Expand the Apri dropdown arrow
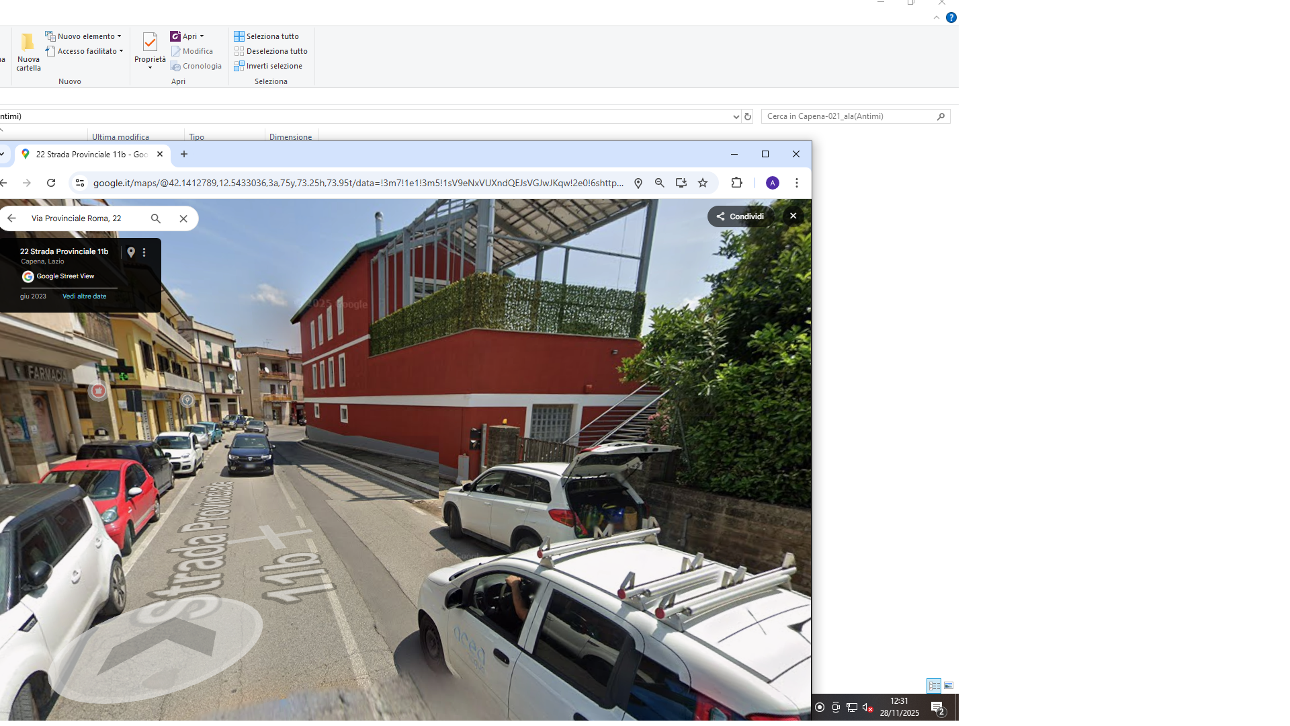Screen dimensions: 1290x726 pos(202,36)
